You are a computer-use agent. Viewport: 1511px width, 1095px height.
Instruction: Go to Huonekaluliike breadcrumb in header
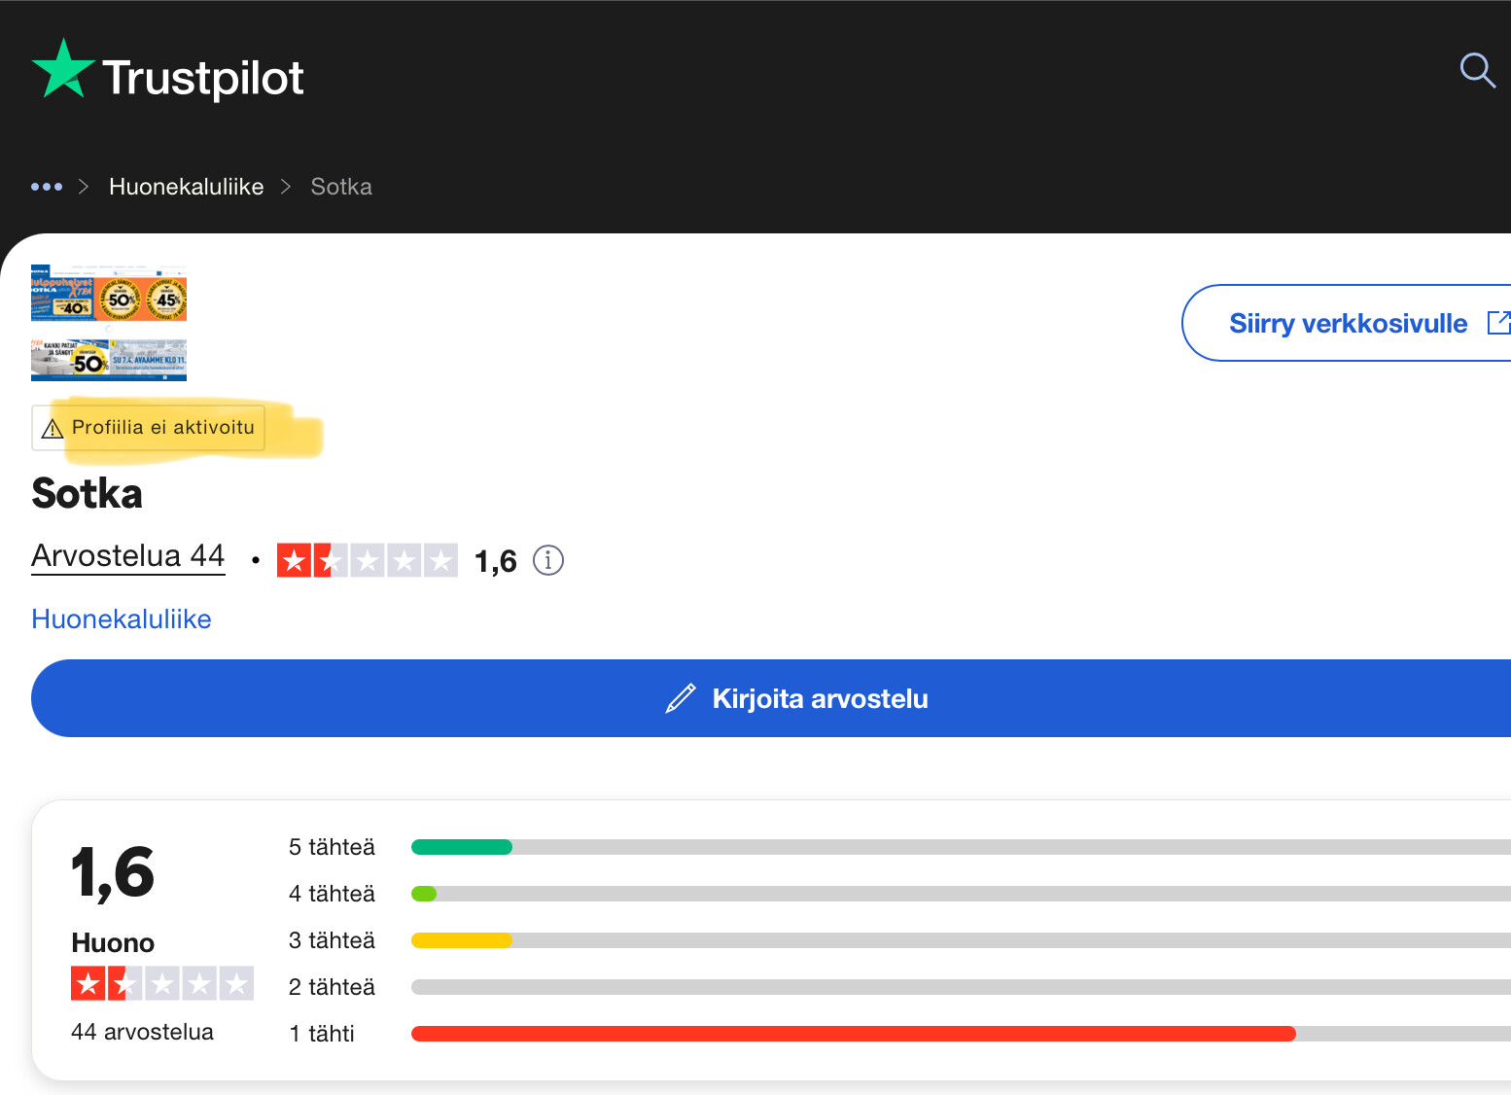pos(186,187)
